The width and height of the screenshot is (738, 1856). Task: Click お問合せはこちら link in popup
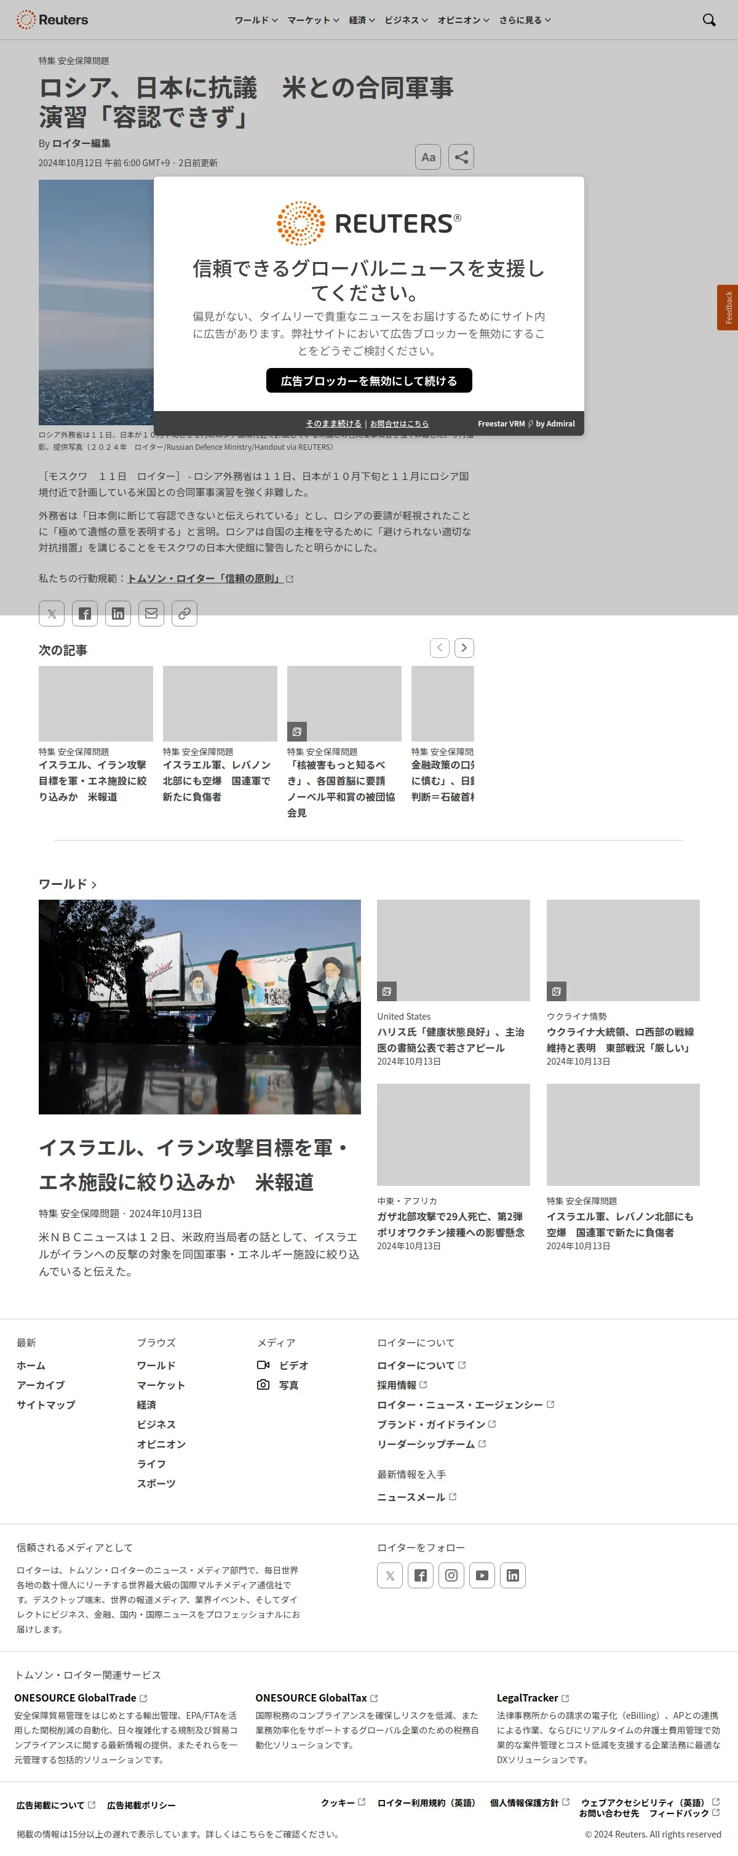coord(399,423)
